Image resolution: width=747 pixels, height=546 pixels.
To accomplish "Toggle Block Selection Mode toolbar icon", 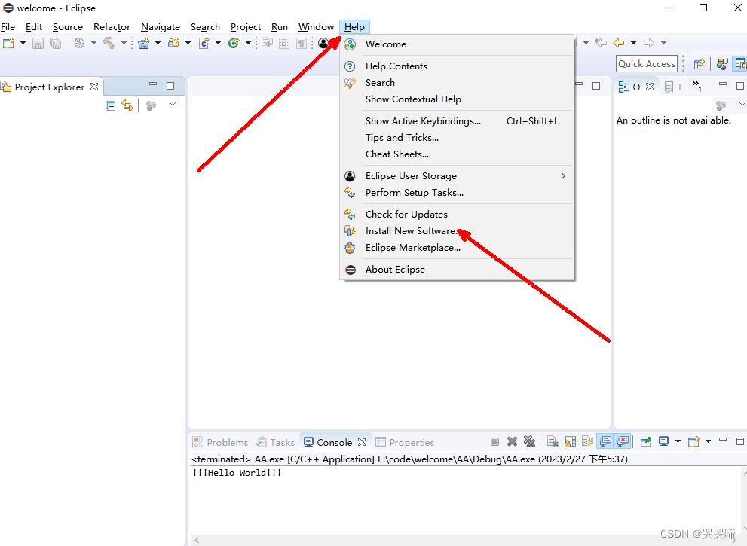I will click(x=284, y=44).
